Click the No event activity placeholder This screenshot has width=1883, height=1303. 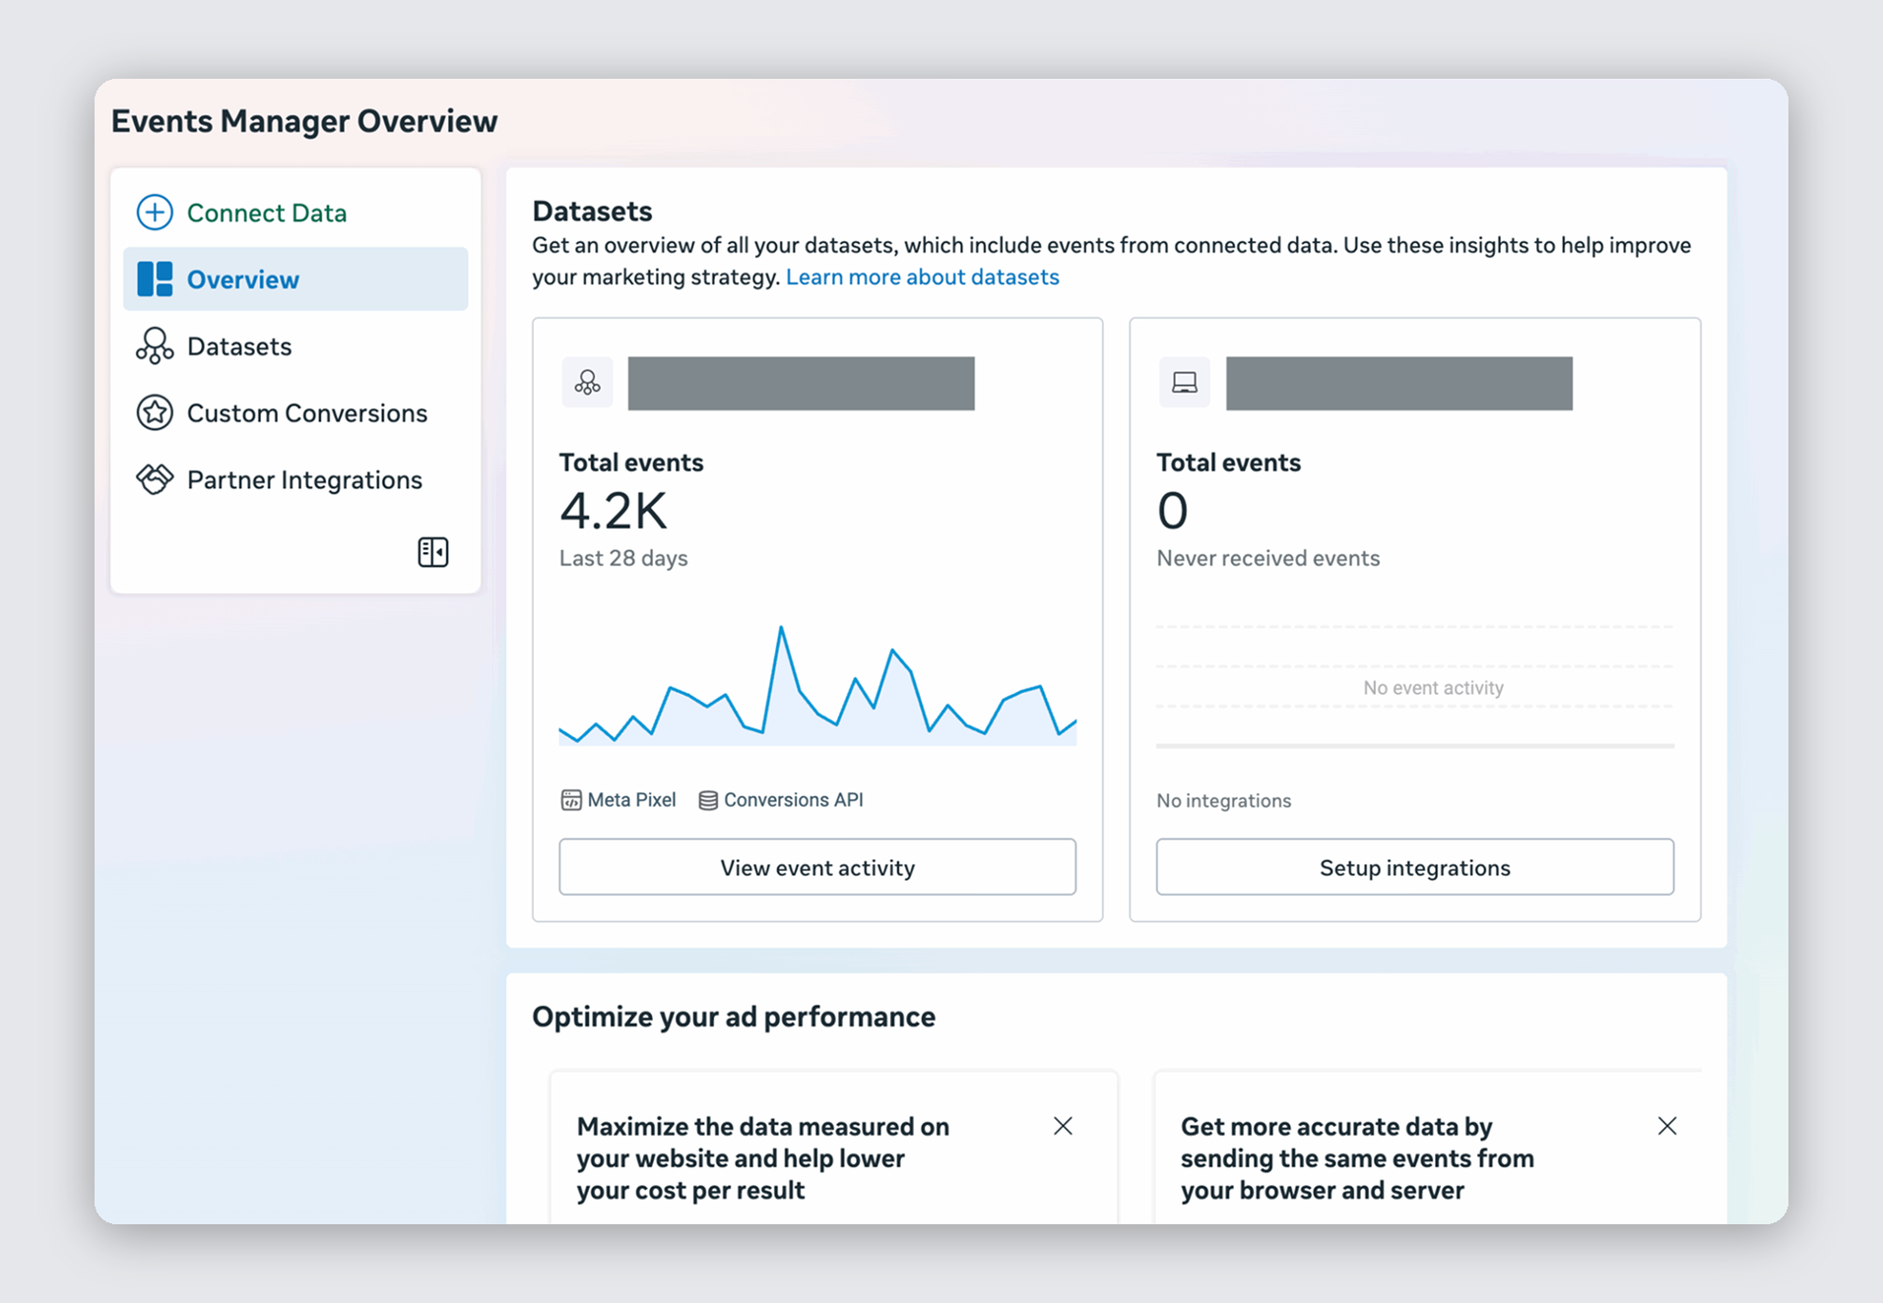click(1433, 688)
